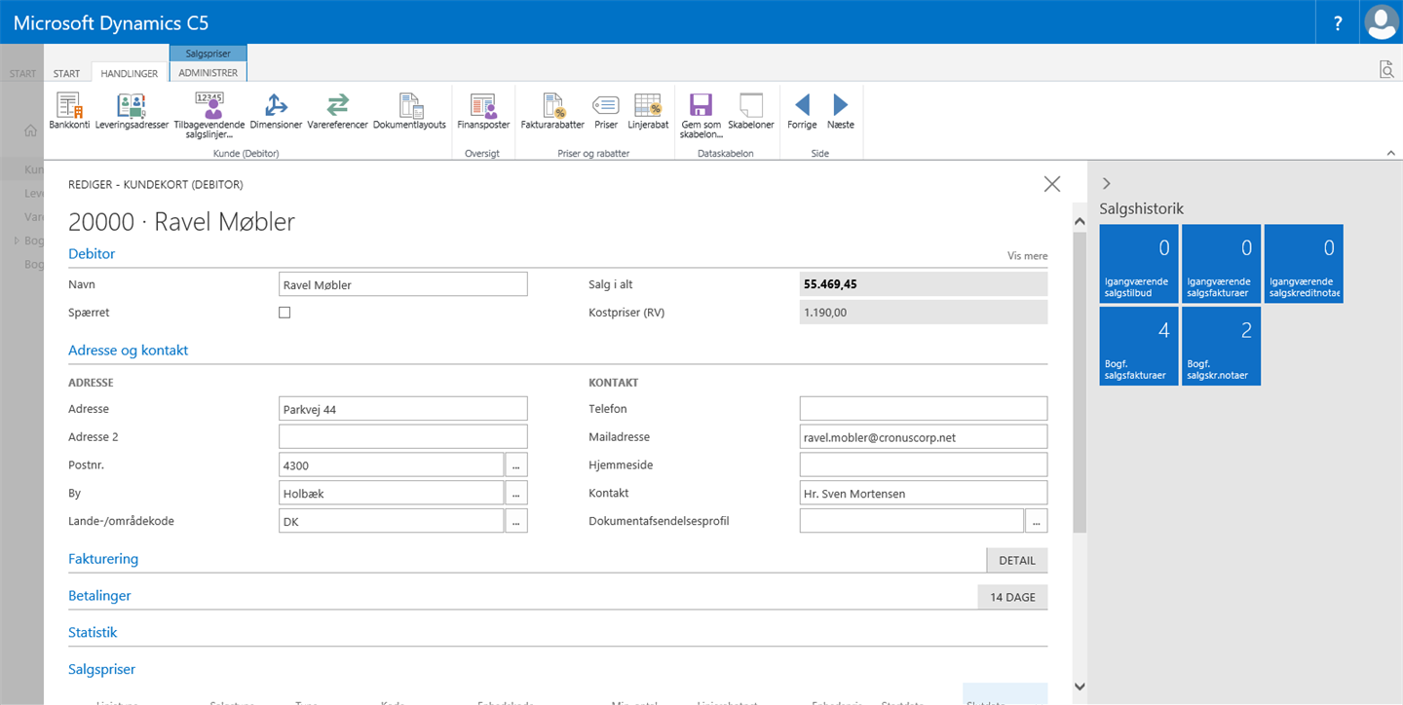Open Tilbagevendende salgslinjer action
This screenshot has height=705, width=1403.
[x=209, y=116]
